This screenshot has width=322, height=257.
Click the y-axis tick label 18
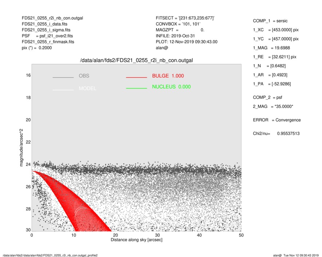(28, 98)
